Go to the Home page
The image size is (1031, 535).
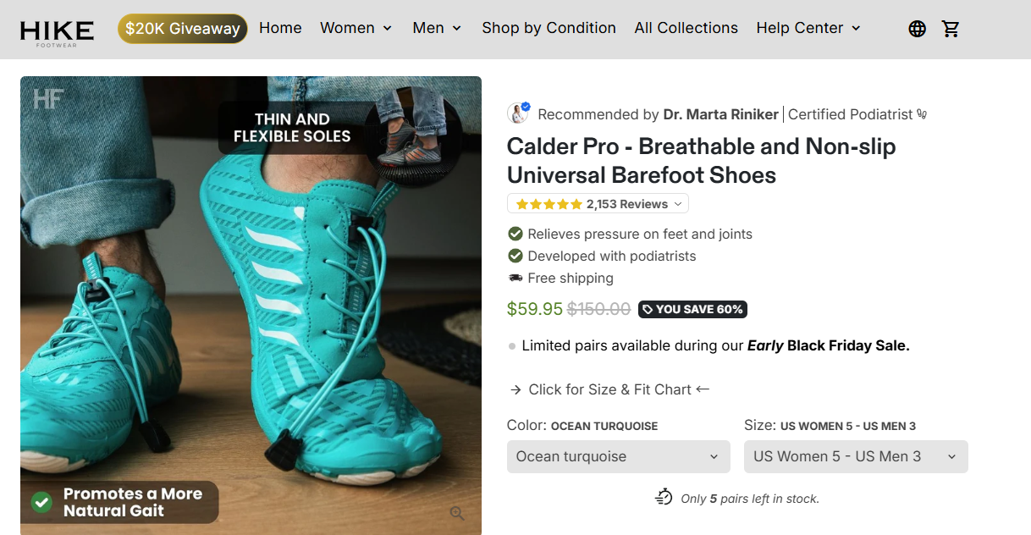tap(280, 28)
